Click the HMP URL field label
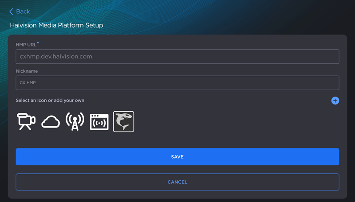355x202 pixels. click(26, 44)
